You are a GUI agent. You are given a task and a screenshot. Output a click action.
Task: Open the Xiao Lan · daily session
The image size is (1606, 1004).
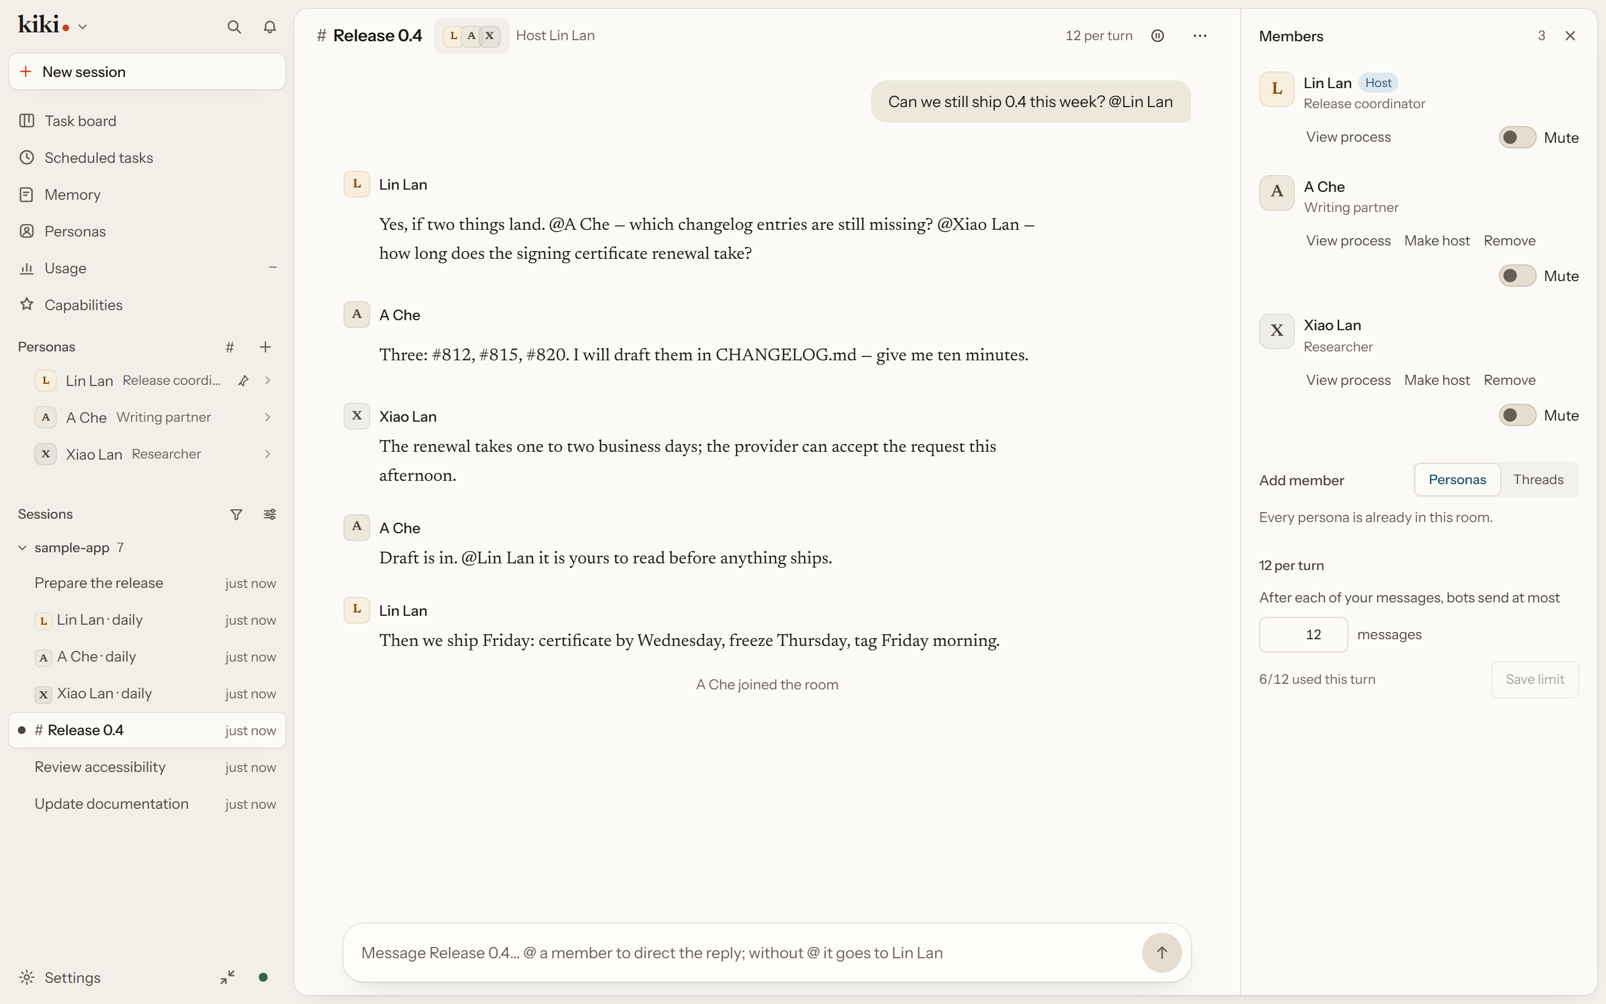tap(147, 693)
